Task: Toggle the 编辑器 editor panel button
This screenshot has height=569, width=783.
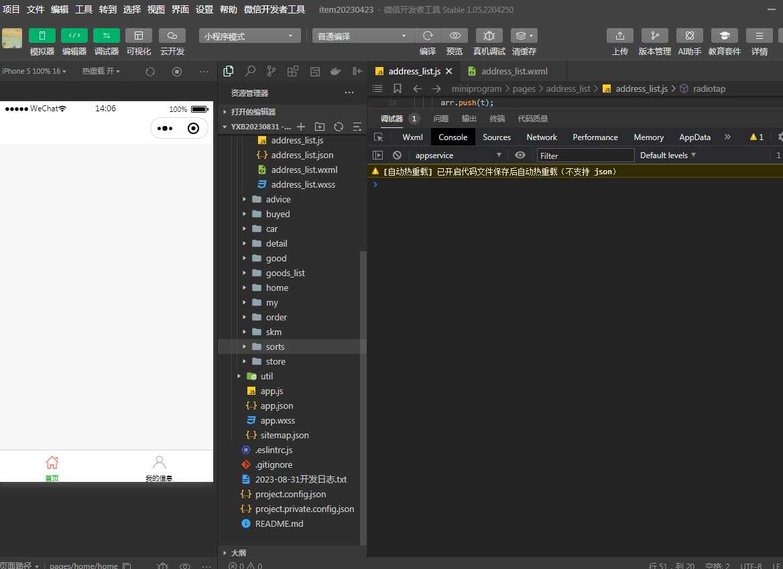Action: click(x=74, y=36)
